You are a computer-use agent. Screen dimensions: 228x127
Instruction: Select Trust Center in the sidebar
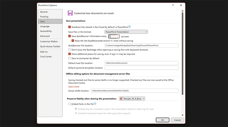[46, 57]
